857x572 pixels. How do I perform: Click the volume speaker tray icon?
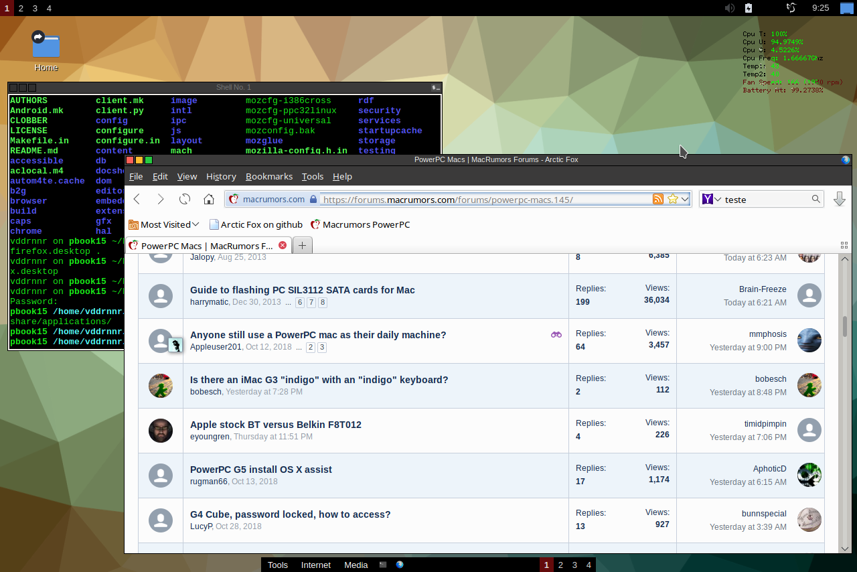click(730, 8)
